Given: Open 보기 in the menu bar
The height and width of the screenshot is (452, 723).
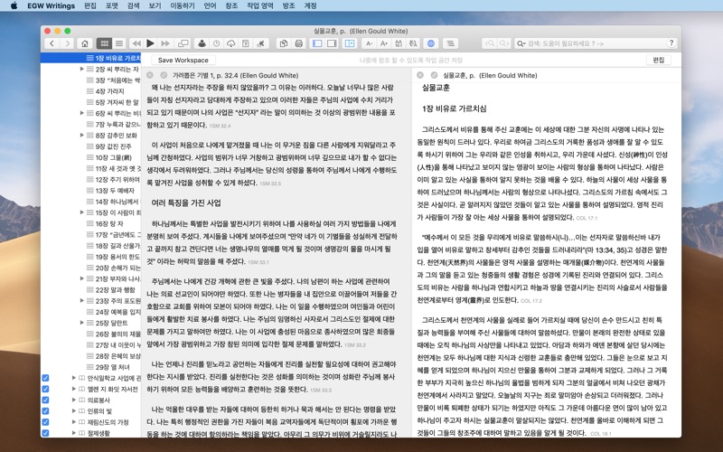Looking at the screenshot, I should pos(155,5).
